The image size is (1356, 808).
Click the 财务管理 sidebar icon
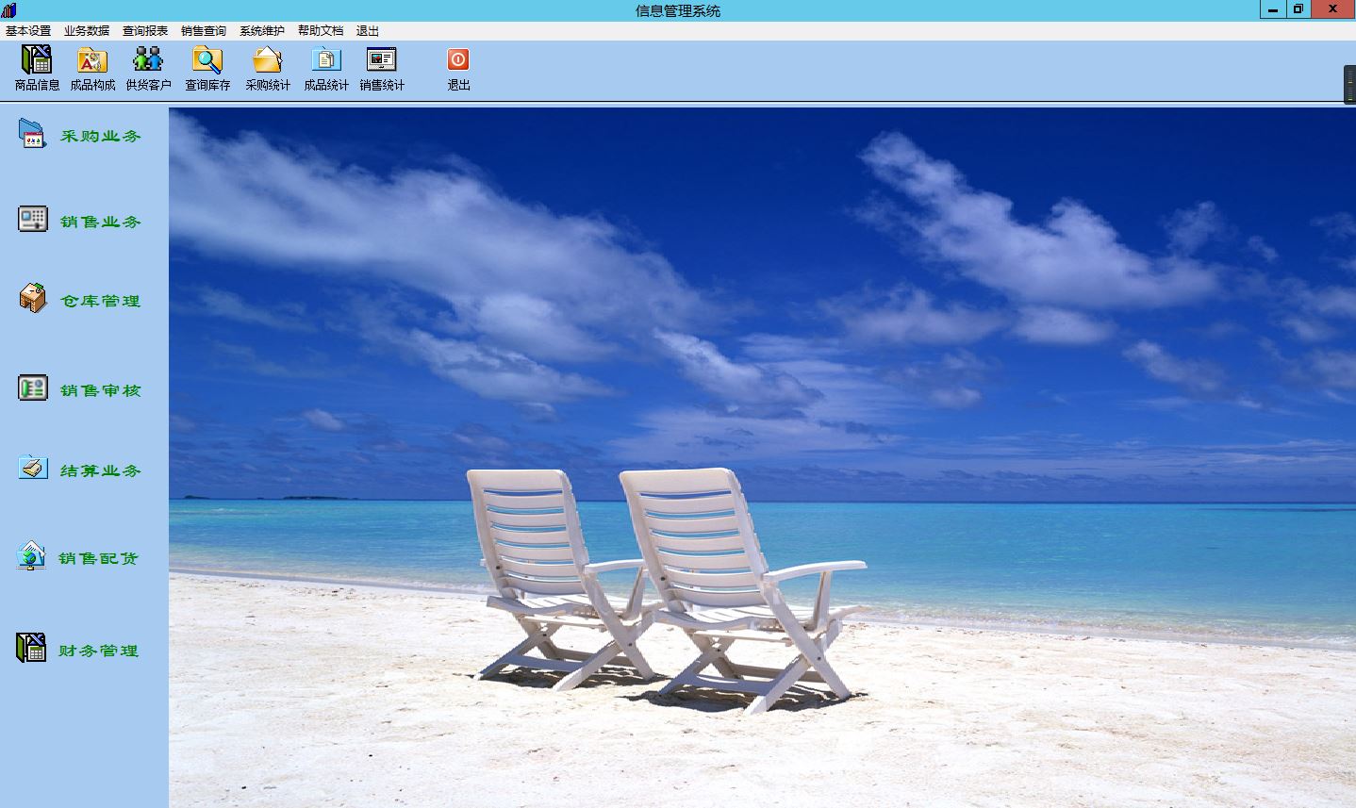point(31,648)
